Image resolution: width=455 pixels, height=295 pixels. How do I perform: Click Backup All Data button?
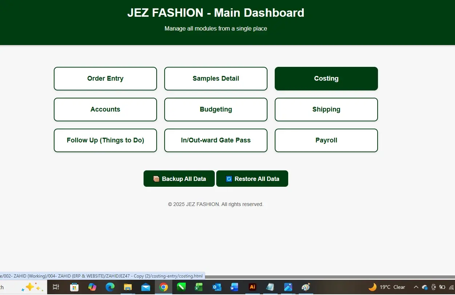point(179,179)
